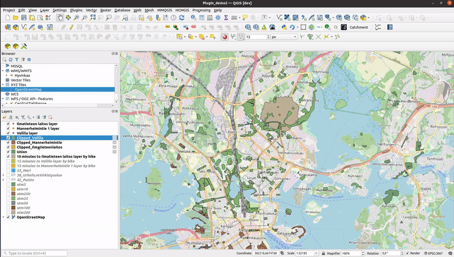
Task: Click the Toggle Editing pencil icon
Action: [71, 27]
